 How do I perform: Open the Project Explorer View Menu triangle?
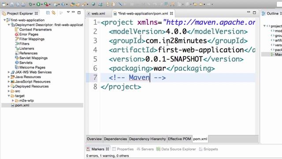coord(68,12)
